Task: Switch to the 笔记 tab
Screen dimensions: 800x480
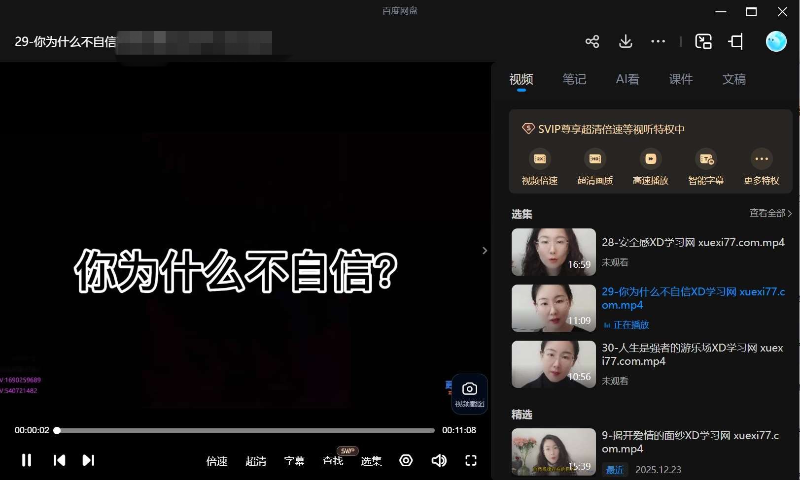Action: 574,79
